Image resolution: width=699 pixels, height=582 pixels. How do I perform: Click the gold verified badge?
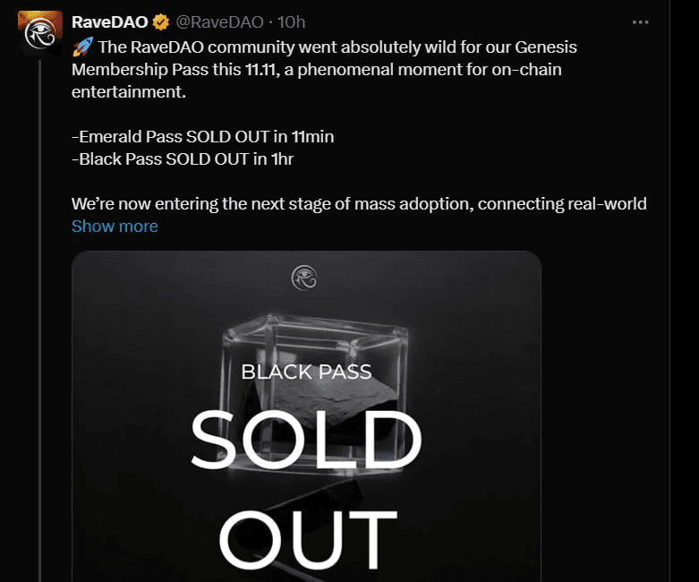[x=162, y=22]
